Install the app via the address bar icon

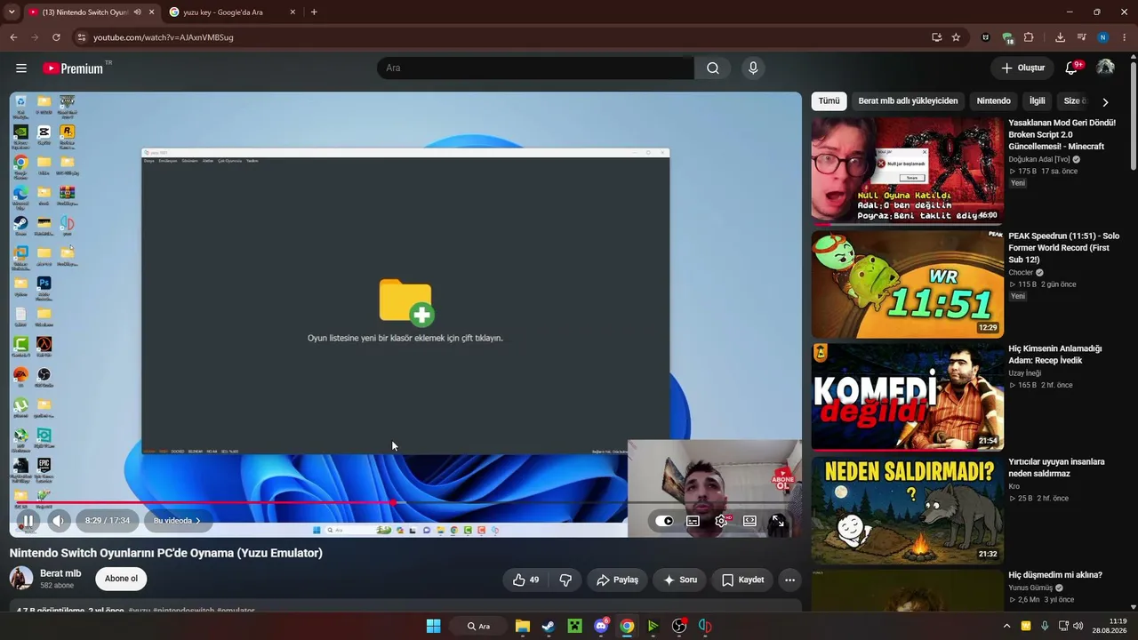[x=937, y=37]
